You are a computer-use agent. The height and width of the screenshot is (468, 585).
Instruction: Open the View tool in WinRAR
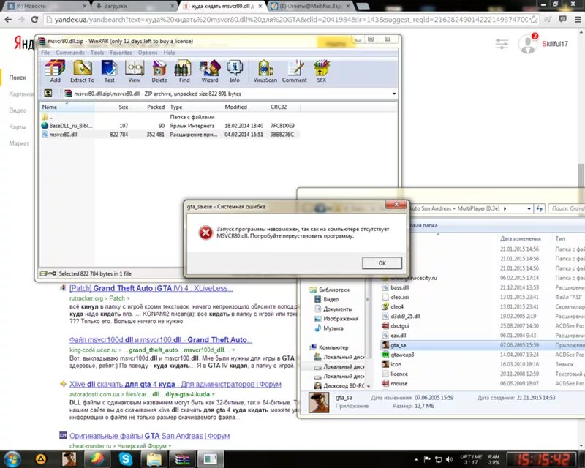[135, 71]
